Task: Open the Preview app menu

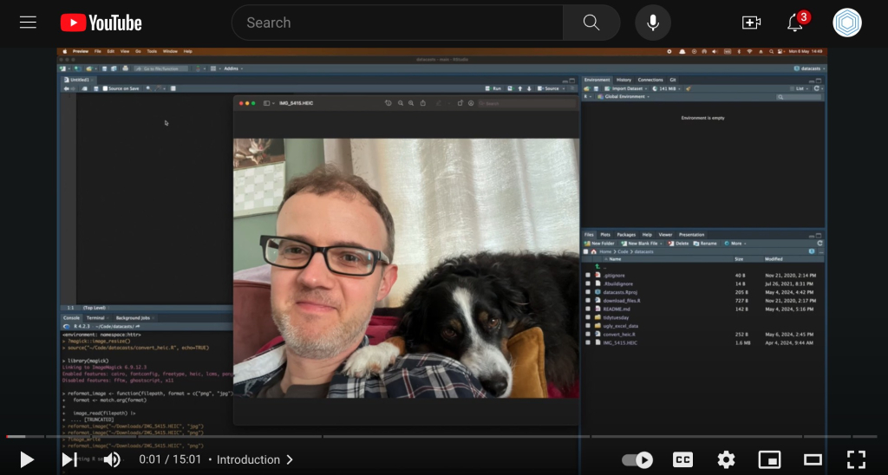Action: click(x=81, y=51)
